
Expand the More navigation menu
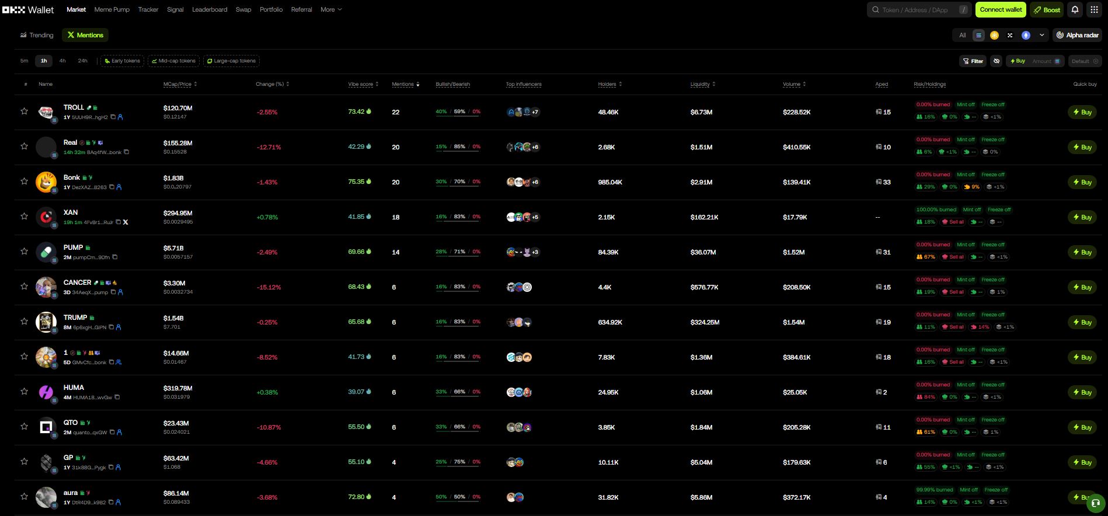coord(331,10)
